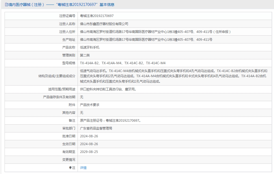The height and width of the screenshot is (174, 274).
Task: Click the management category value 第二类
Action: (x=85, y=55)
